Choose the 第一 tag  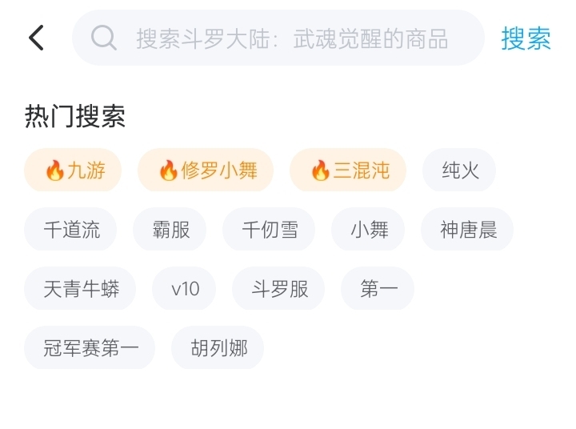[x=378, y=289]
